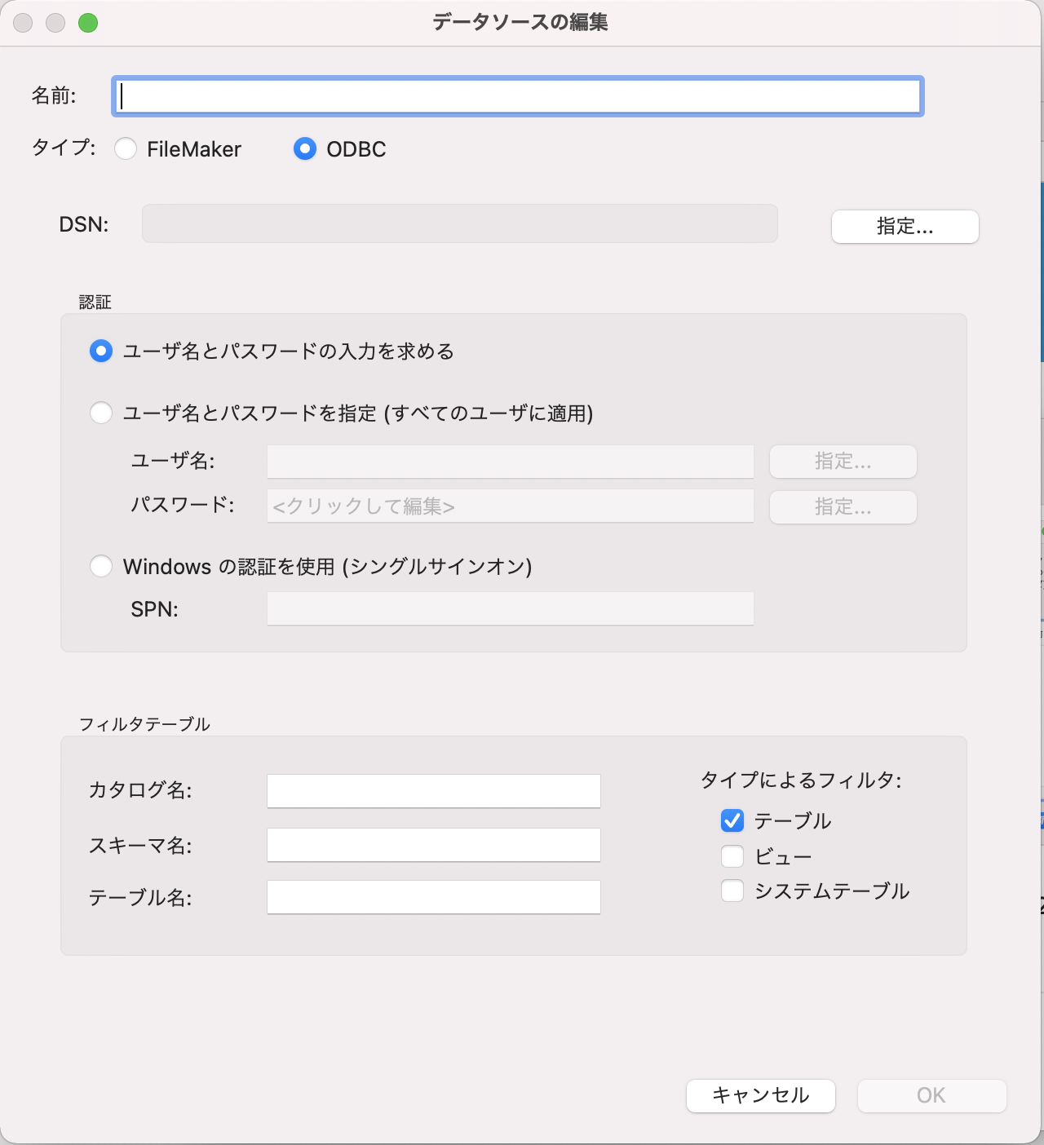
Task: Focus the スキーマ名 text field
Action: click(x=433, y=845)
